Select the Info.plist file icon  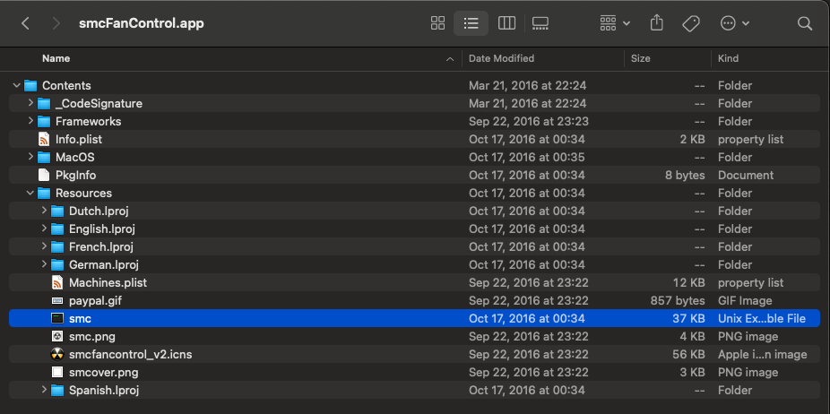[x=44, y=139]
